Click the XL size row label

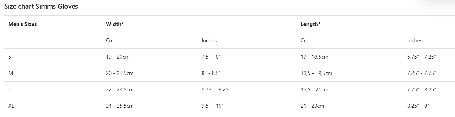[11, 106]
